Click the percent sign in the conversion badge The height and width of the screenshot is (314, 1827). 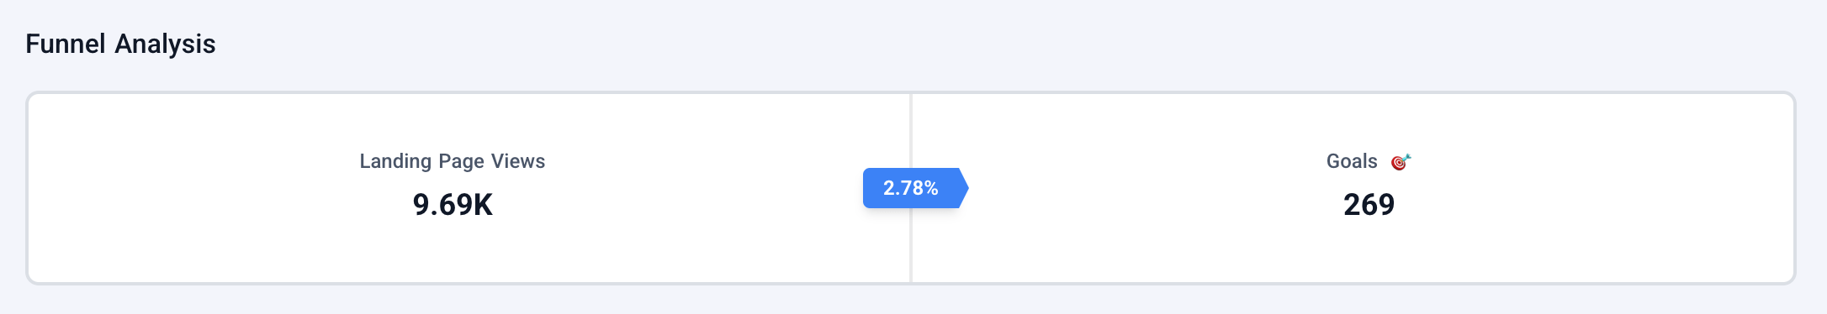tap(931, 188)
